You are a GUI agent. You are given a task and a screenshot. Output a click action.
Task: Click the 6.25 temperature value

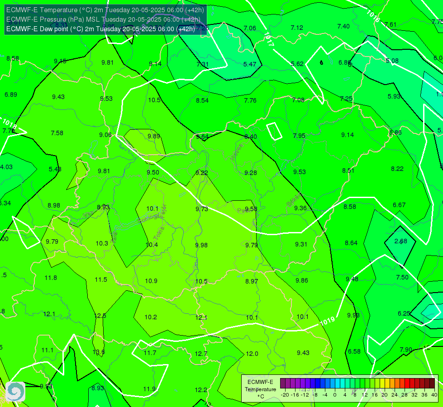point(404,313)
